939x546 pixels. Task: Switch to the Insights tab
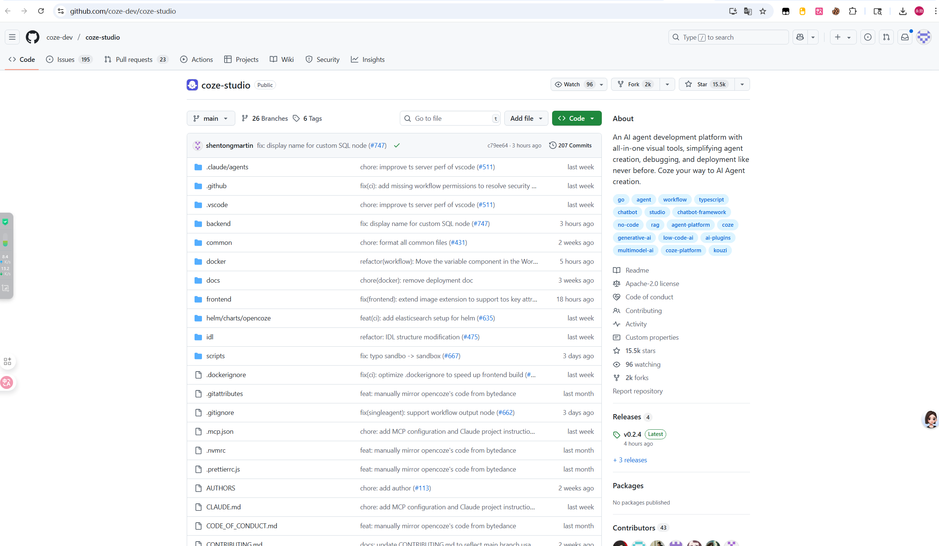point(368,60)
